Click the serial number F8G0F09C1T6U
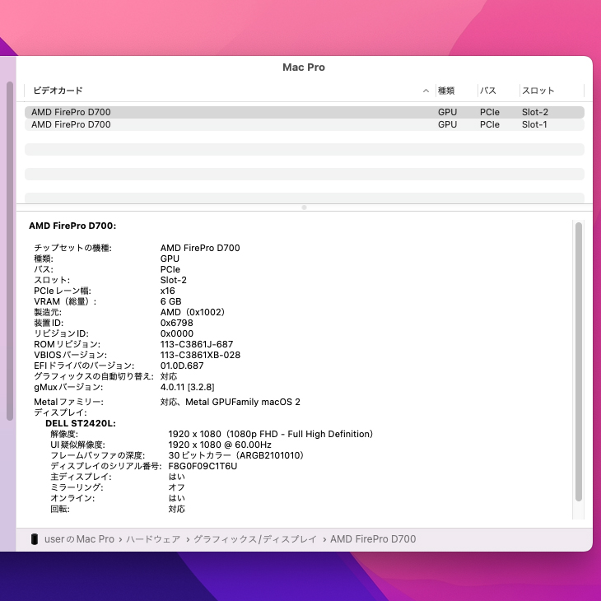 point(203,466)
